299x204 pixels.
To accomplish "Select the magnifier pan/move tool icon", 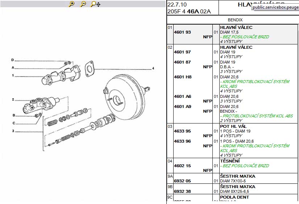I will [x=95, y=4].
